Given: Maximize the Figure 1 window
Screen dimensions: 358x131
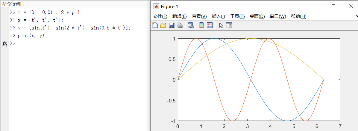Looking at the screenshot, I should 333,6.
